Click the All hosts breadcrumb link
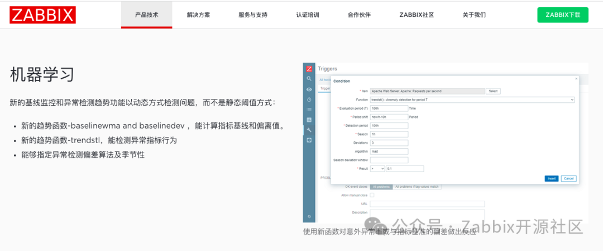 (x=326, y=80)
